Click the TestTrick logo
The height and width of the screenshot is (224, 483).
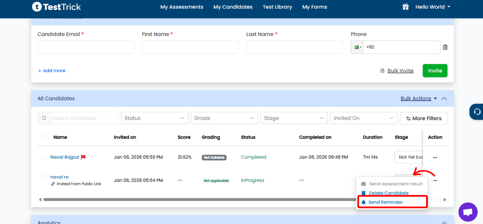click(57, 7)
